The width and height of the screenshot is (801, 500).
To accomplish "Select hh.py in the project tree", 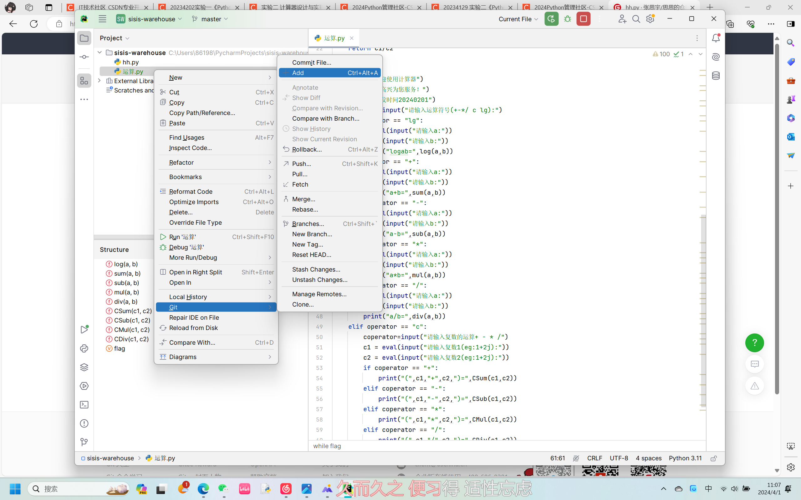I will 130,62.
